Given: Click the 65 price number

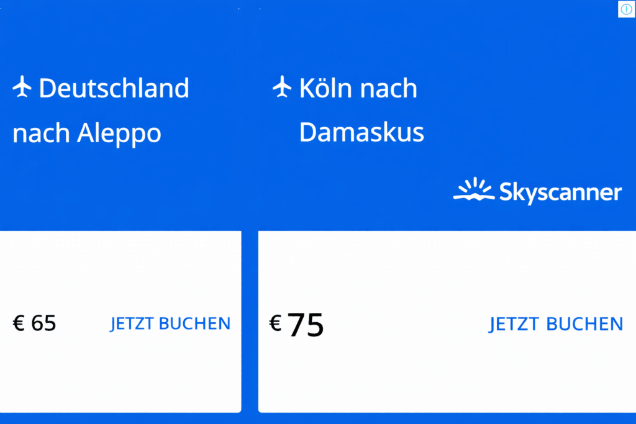Looking at the screenshot, I should click(x=43, y=323).
